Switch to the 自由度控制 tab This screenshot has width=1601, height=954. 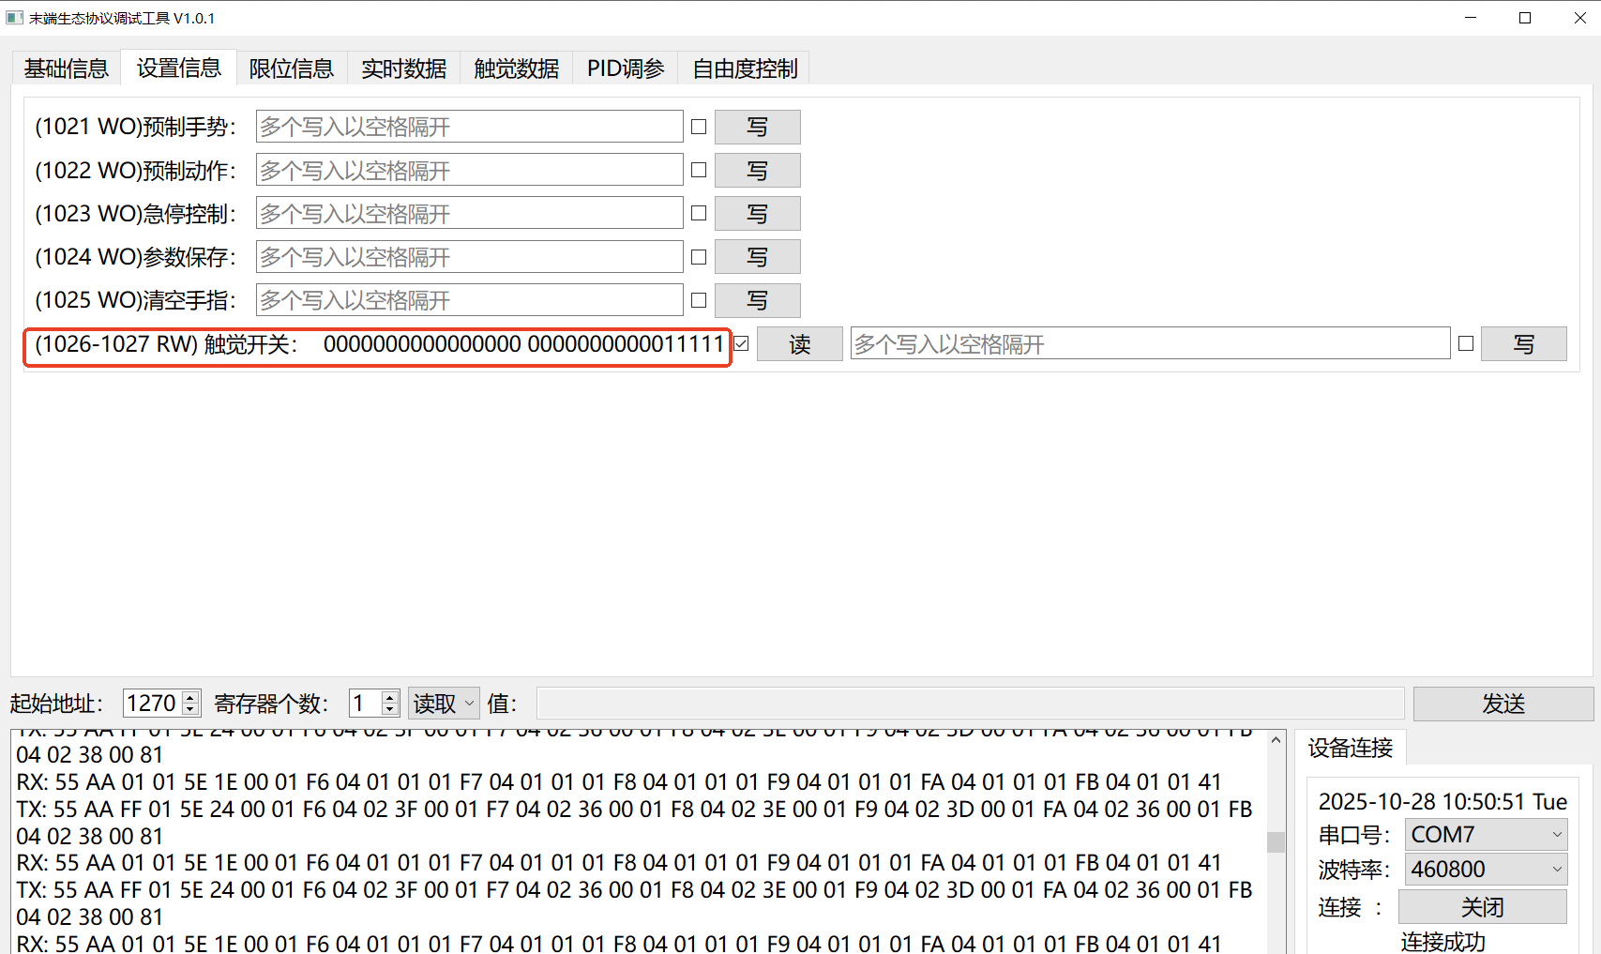[x=745, y=67]
